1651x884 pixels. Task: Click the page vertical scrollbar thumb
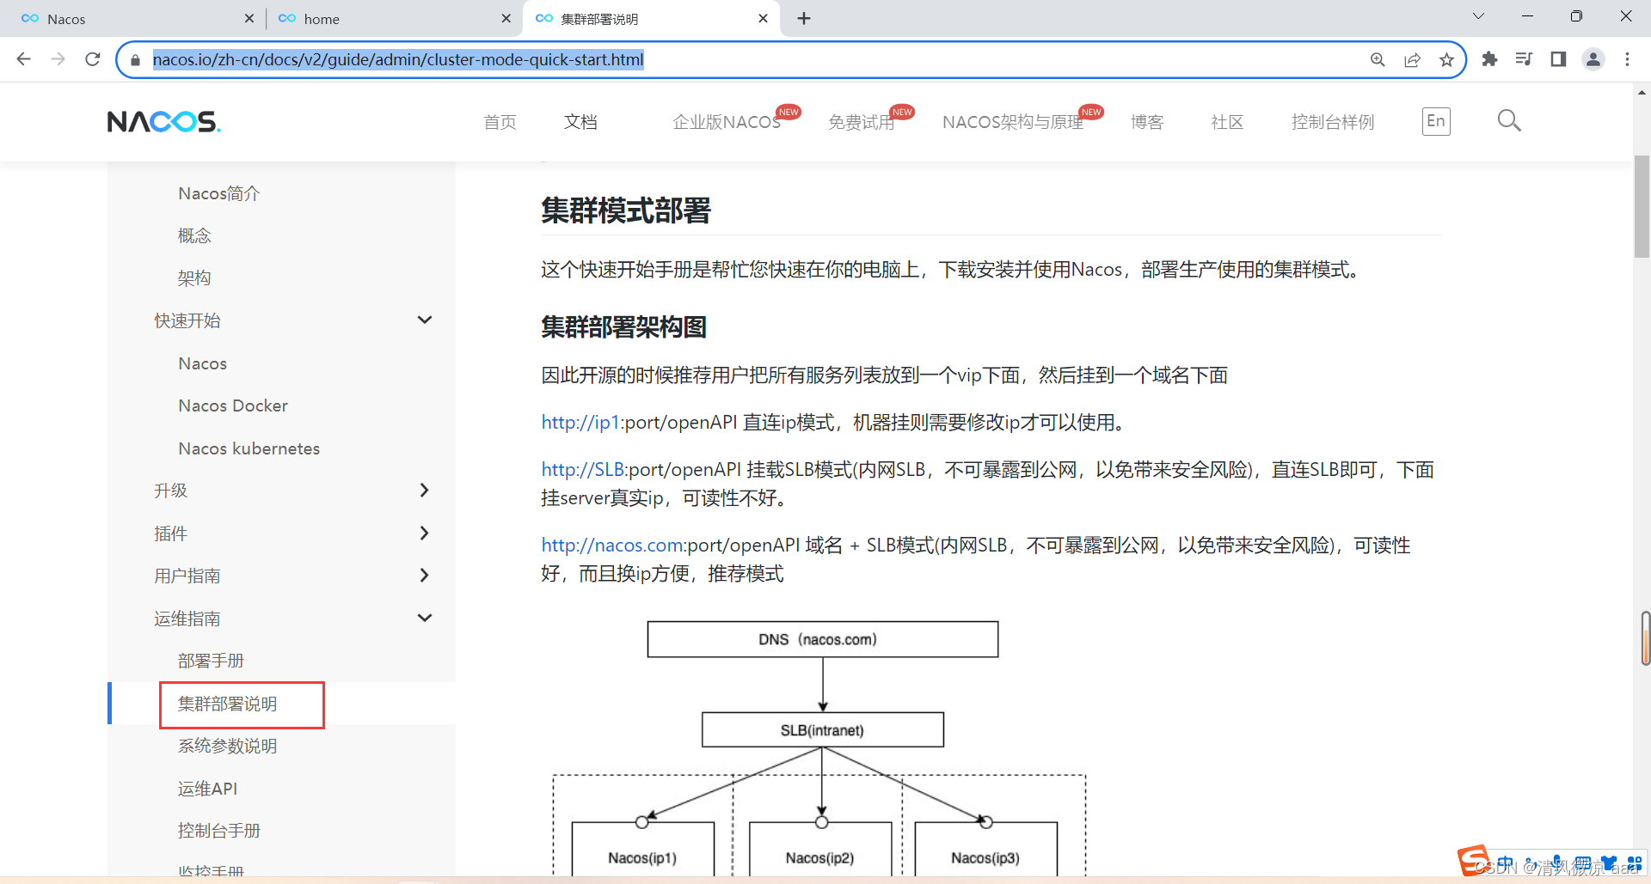(1642, 206)
